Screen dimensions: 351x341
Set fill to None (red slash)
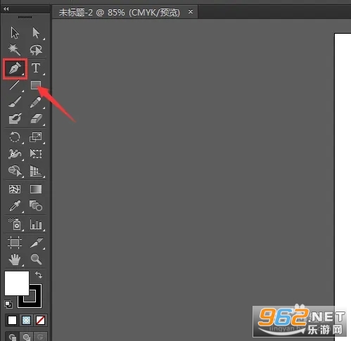coord(40,320)
